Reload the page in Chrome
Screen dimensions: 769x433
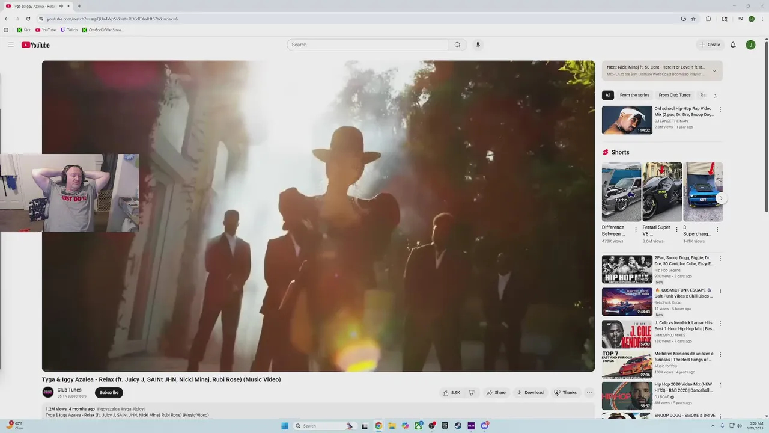coord(28,19)
